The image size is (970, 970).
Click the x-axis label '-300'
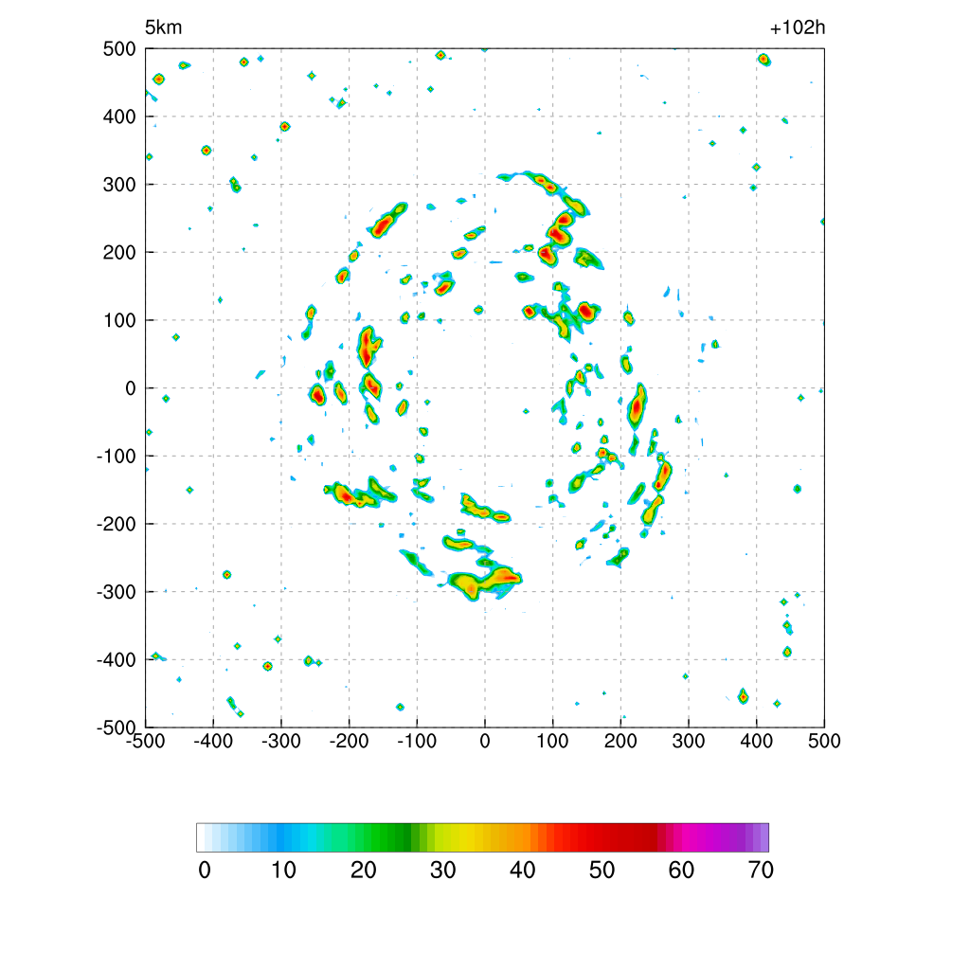coord(281,741)
